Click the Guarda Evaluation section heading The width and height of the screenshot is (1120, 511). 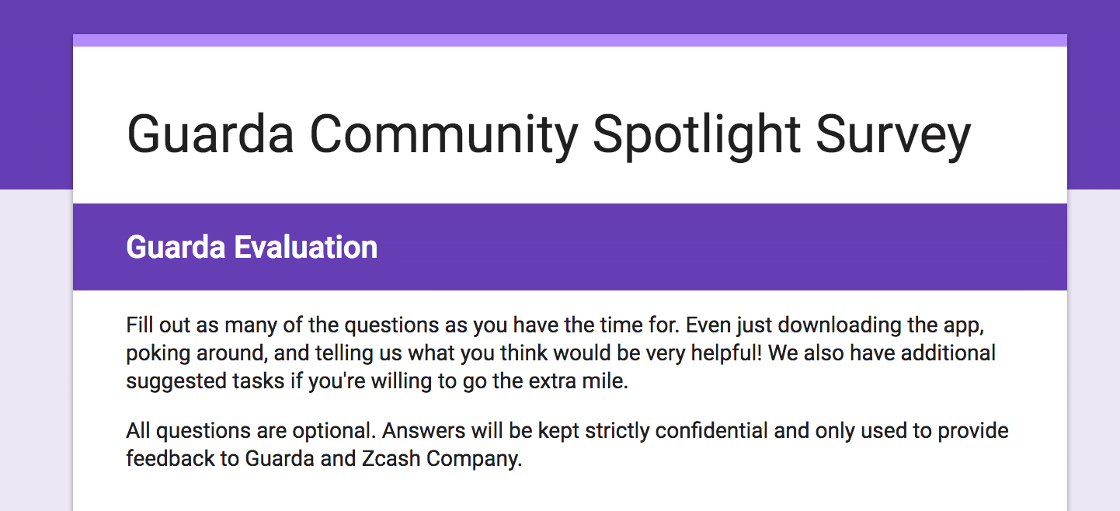[x=252, y=247]
